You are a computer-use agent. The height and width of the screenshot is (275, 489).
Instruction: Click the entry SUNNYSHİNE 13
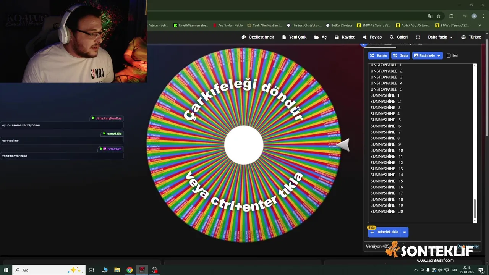387,169
